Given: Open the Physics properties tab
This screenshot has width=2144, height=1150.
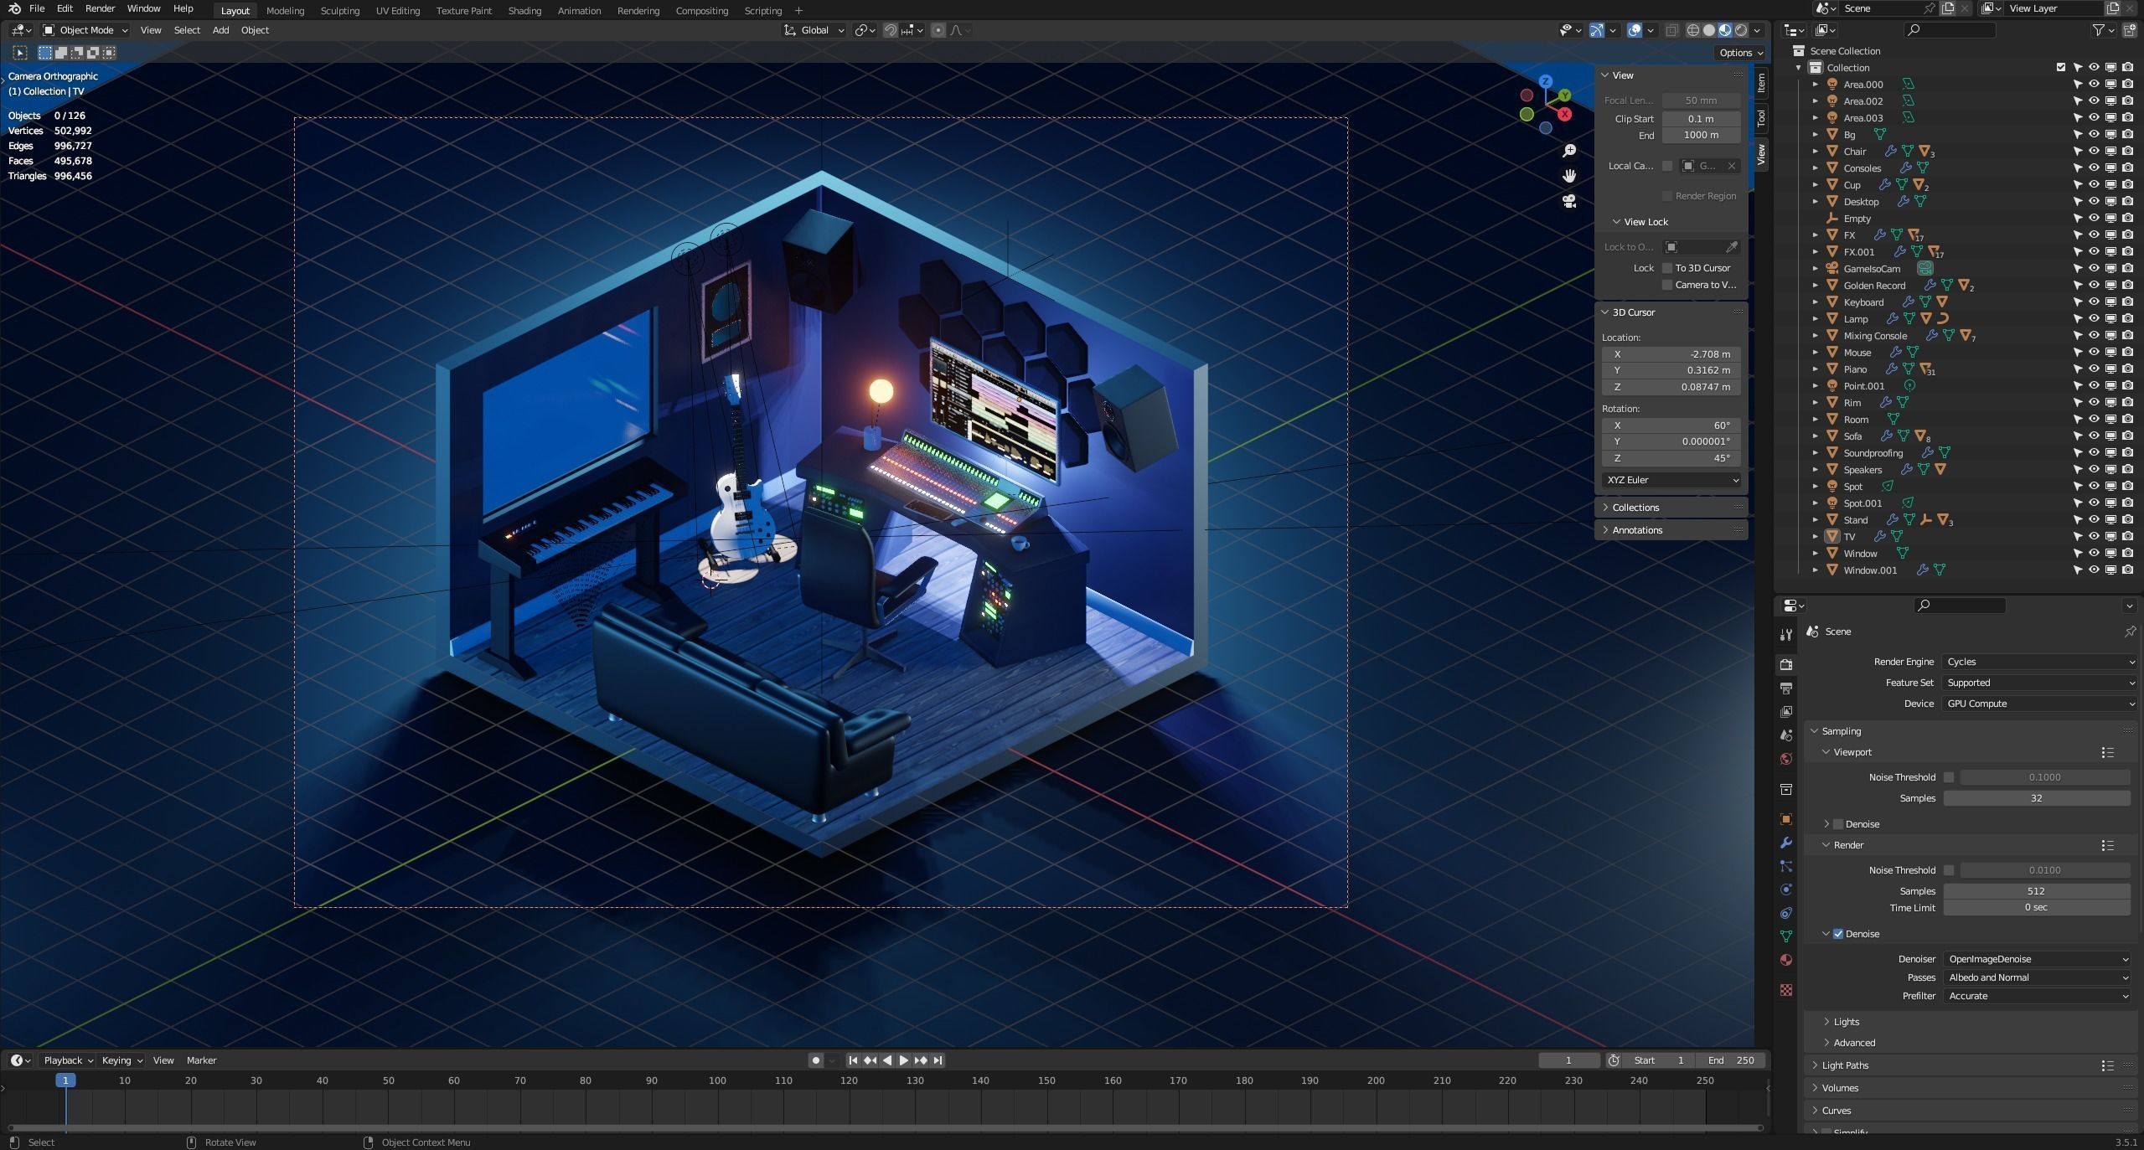Looking at the screenshot, I should [1785, 890].
